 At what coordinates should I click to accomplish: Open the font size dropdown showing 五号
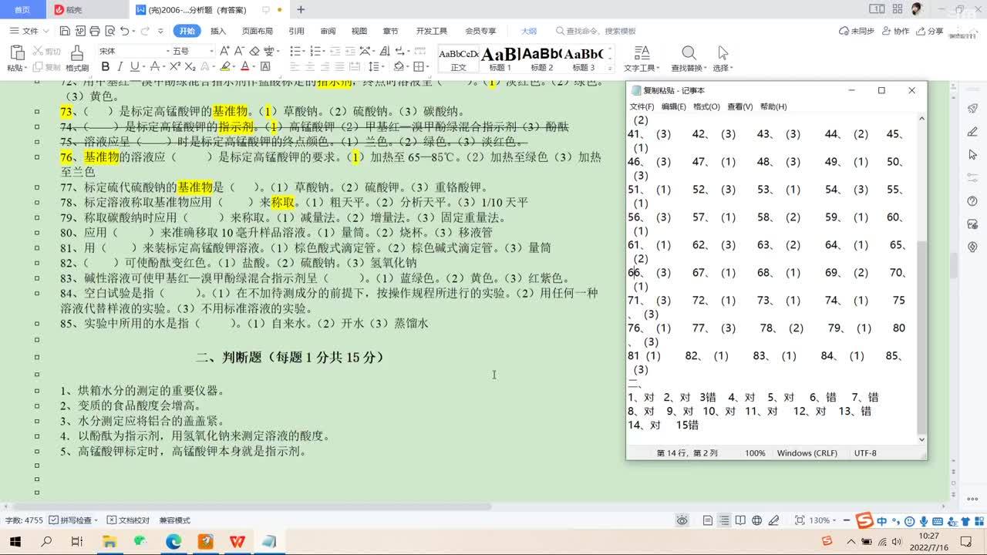pyautogui.click(x=191, y=51)
